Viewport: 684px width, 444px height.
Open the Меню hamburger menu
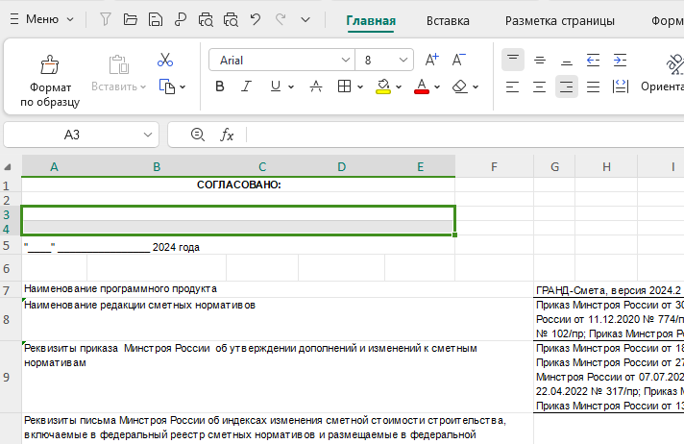click(41, 19)
